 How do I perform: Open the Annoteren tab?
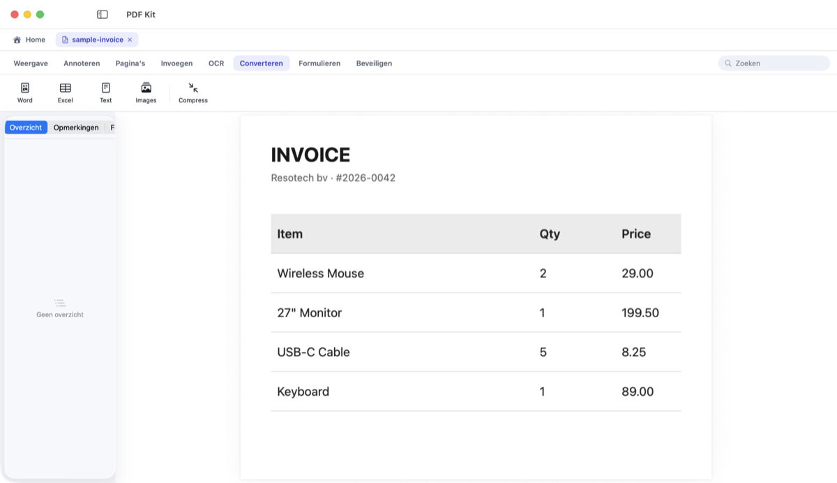point(82,63)
